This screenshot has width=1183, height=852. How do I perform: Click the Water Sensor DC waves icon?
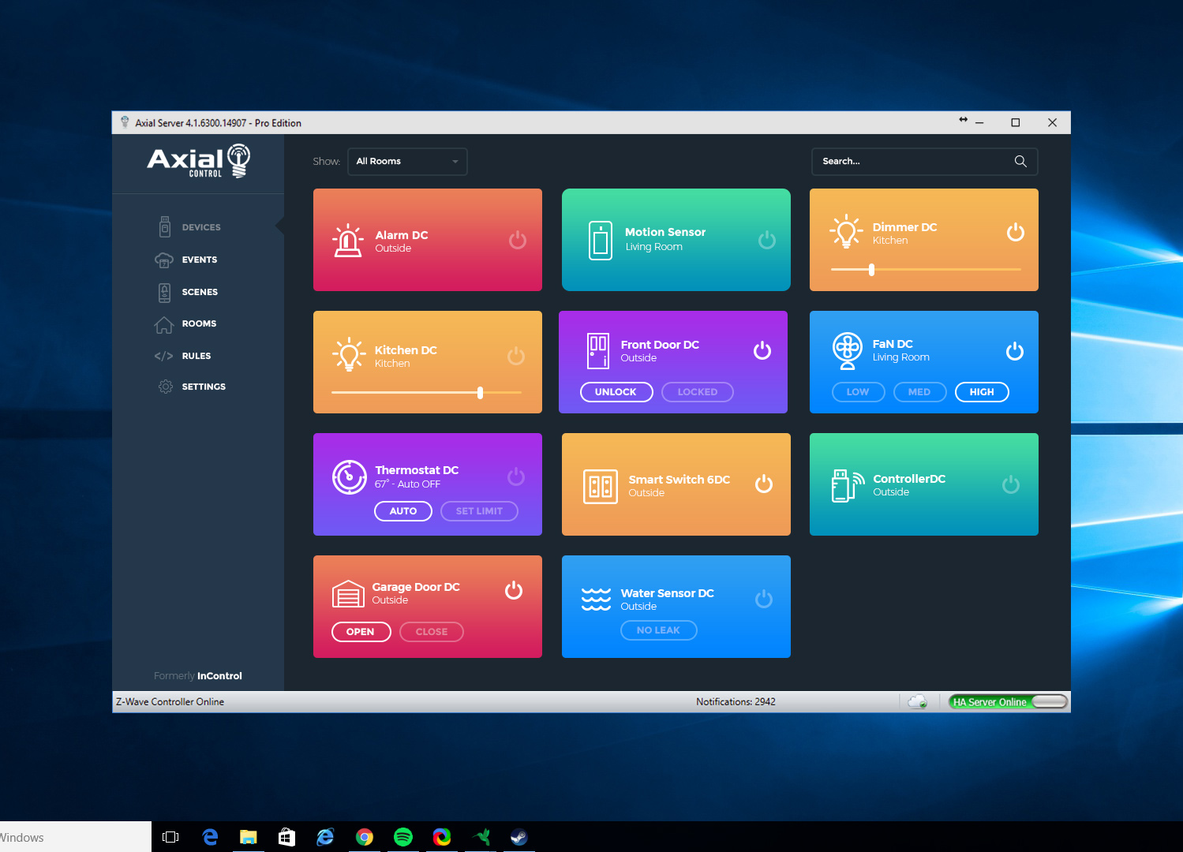point(596,600)
